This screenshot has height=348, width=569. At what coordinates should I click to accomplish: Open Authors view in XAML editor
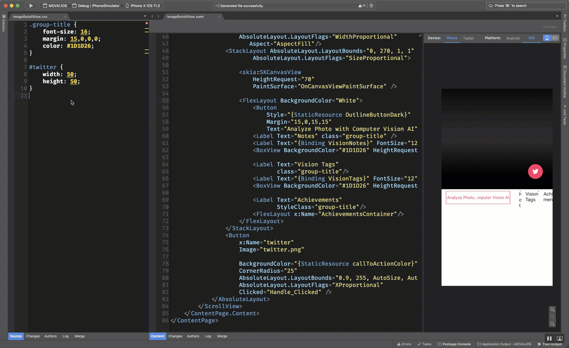point(193,336)
